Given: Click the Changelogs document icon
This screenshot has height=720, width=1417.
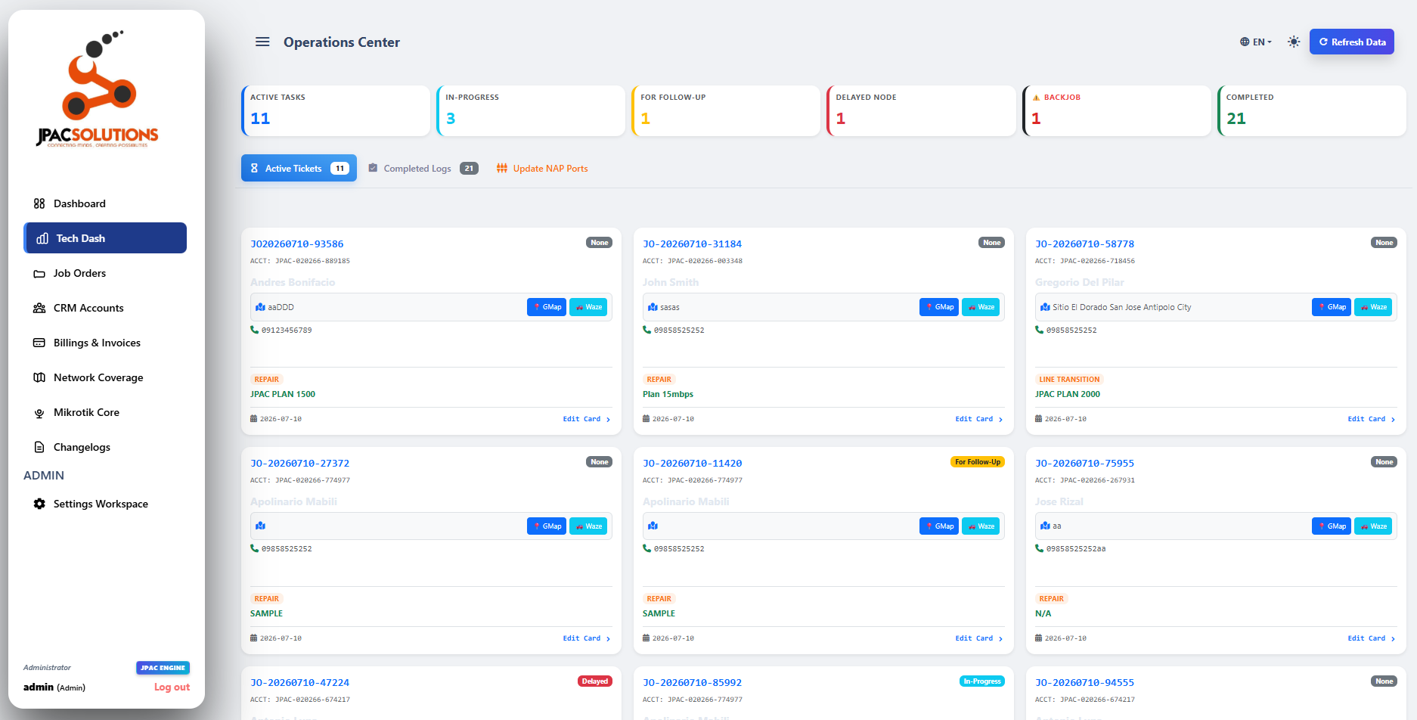Looking at the screenshot, I should pos(39,447).
